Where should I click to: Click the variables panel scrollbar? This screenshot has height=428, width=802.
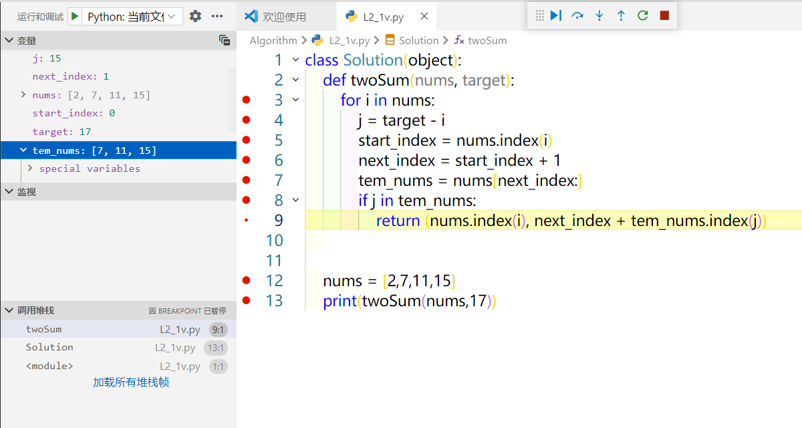coord(232,100)
